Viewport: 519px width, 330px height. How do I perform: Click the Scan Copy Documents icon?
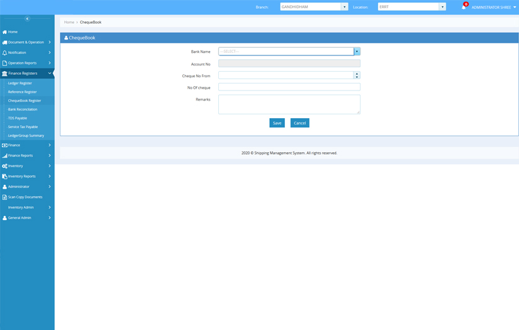4,197
